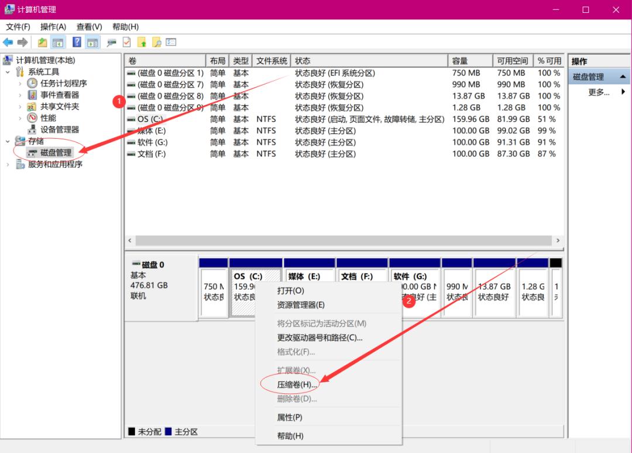Screen dimensions: 632x453
Task: Choose 压缩卷(H)... from the context menu
Action: point(297,385)
